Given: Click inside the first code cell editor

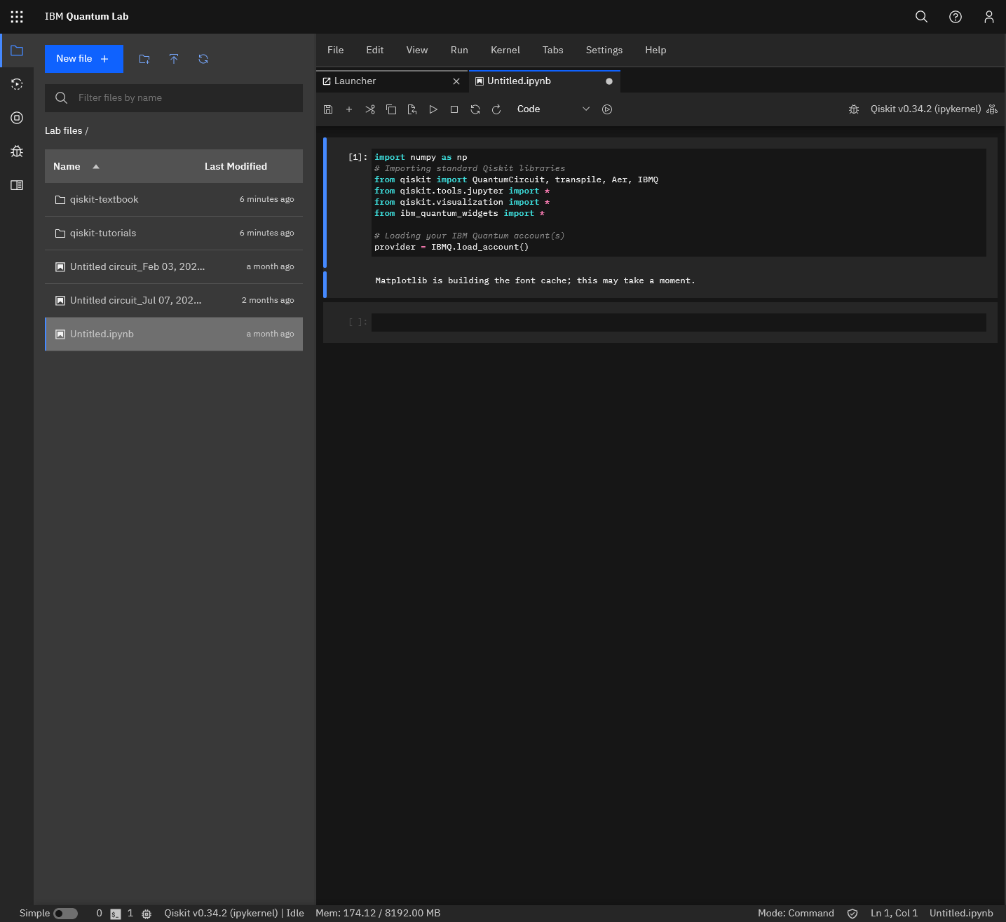Looking at the screenshot, I should 679,203.
